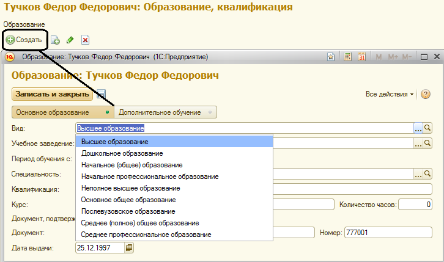Click the Количество часов field

click(415, 205)
